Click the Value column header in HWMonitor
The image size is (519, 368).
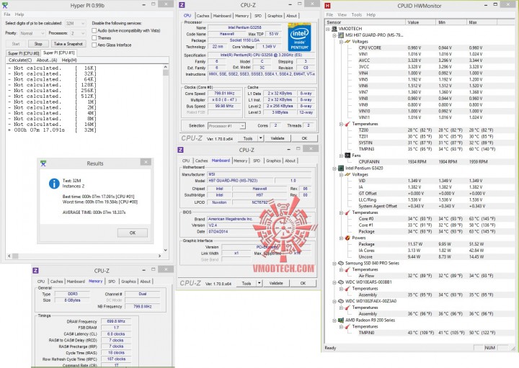[420, 22]
